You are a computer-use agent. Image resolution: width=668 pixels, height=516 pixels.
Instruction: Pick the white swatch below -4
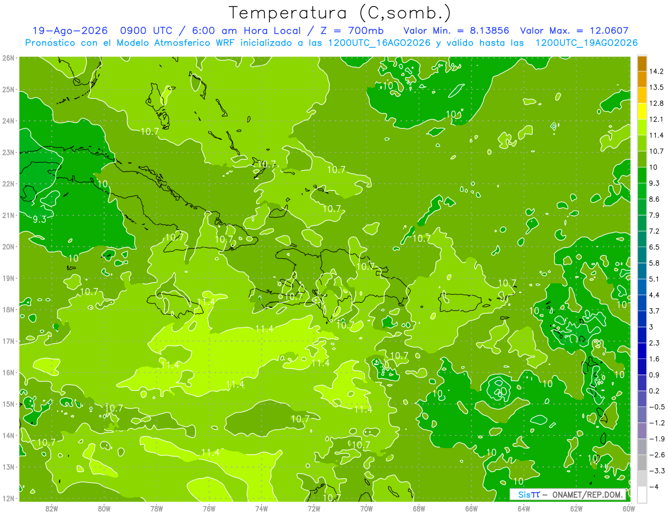point(642,494)
